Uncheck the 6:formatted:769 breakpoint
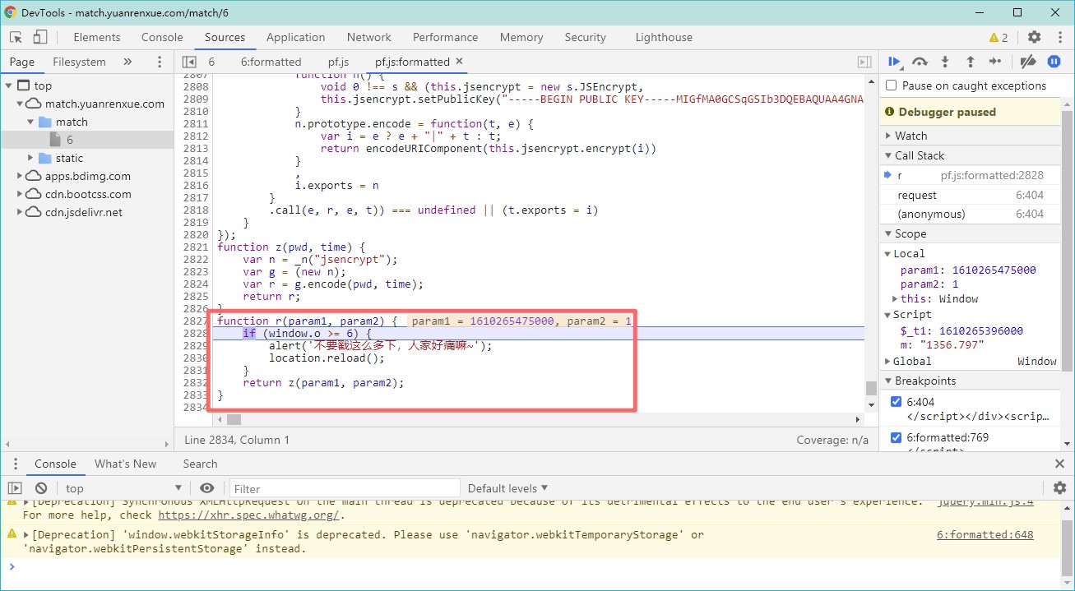 point(896,437)
